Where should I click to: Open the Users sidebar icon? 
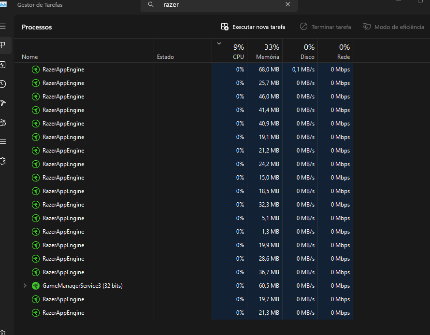pyautogui.click(x=3, y=123)
